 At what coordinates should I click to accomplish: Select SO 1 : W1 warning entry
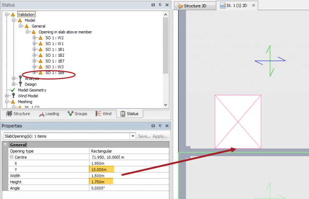pos(55,44)
